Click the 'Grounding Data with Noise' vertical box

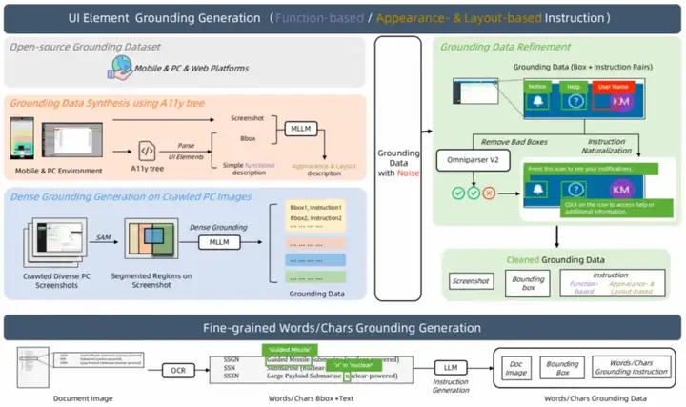click(x=398, y=169)
